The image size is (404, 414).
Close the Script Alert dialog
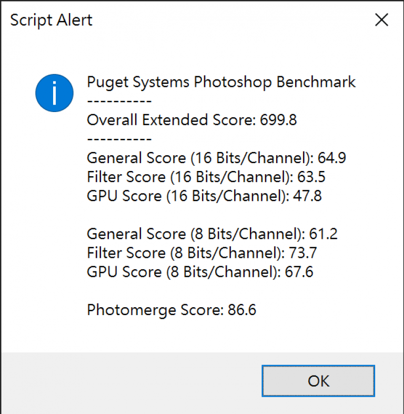(x=381, y=20)
